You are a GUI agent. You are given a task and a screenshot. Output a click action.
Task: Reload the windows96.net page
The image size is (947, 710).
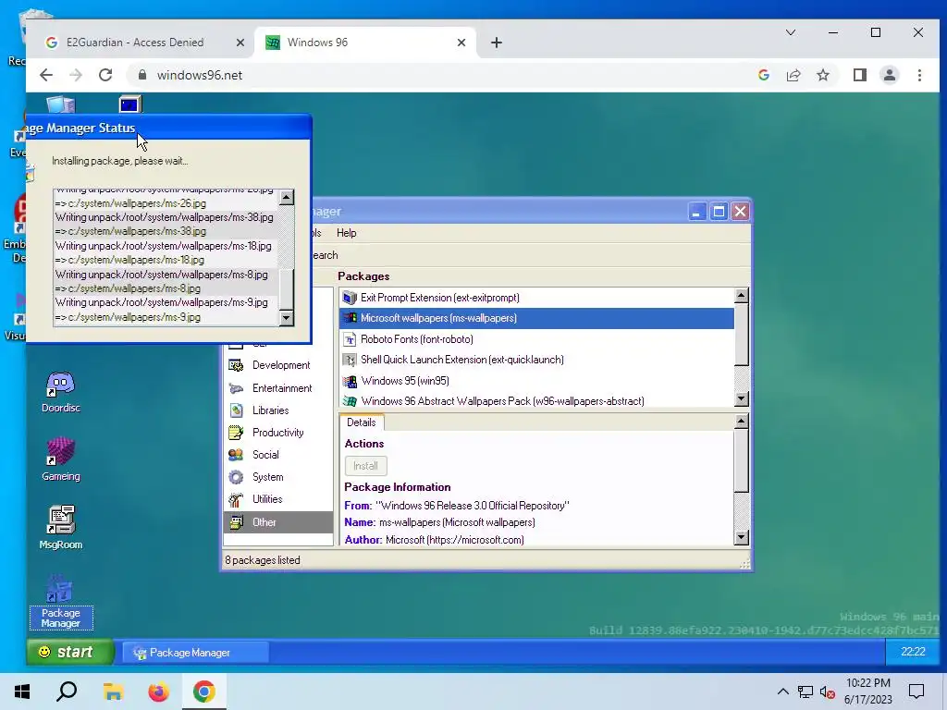coord(105,75)
